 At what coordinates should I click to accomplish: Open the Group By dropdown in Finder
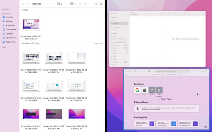click(73, 4)
